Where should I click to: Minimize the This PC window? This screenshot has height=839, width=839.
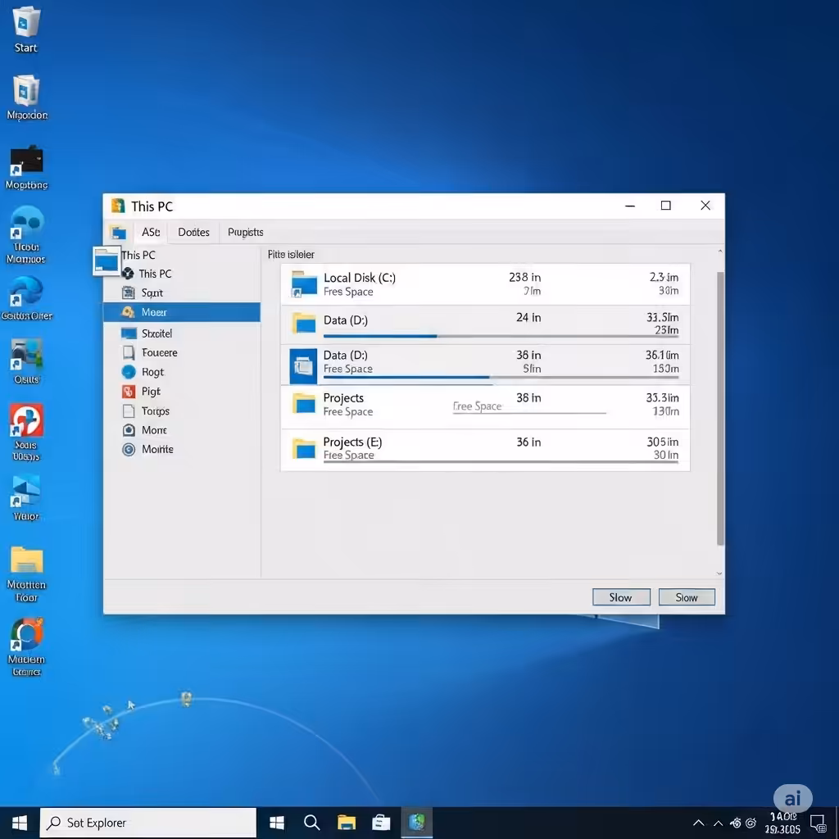point(630,206)
